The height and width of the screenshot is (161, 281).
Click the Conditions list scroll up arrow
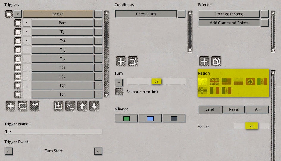click(190, 13)
